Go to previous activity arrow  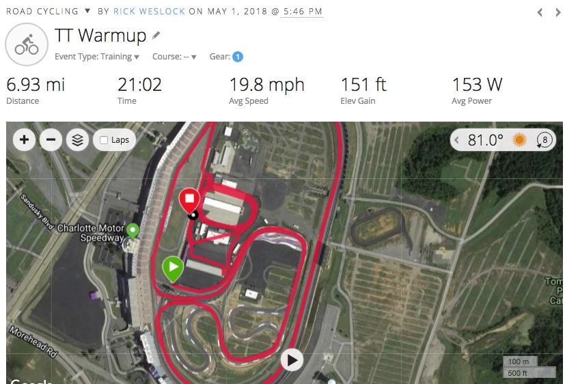(540, 12)
